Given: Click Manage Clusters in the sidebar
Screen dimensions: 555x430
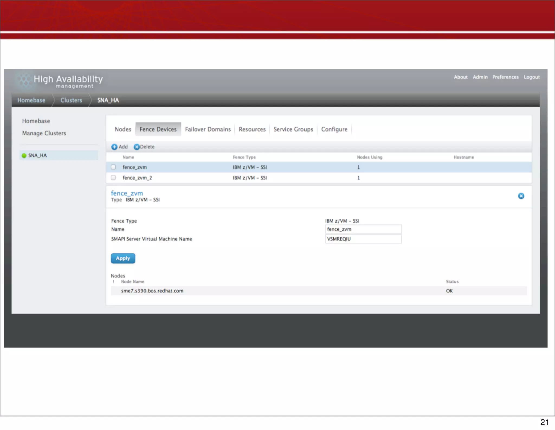Looking at the screenshot, I should point(44,133).
